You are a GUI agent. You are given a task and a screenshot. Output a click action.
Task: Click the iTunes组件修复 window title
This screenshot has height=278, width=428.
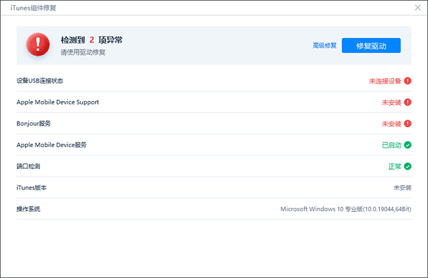(33, 8)
